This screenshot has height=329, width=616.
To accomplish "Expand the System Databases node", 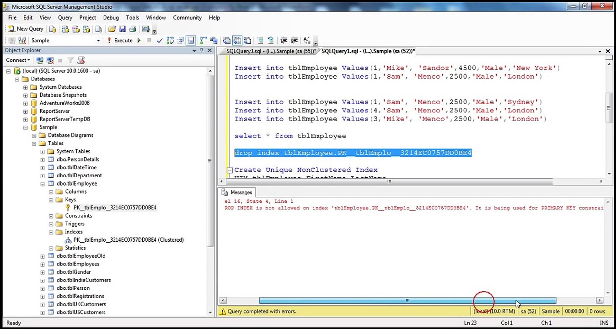I will click(26, 87).
